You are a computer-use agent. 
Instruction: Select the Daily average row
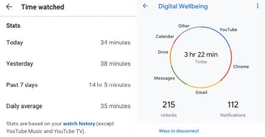69,106
